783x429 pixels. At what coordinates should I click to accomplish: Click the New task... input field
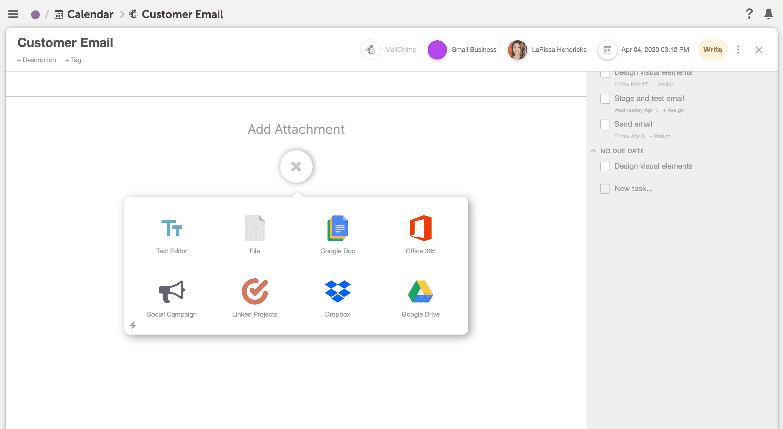point(633,189)
